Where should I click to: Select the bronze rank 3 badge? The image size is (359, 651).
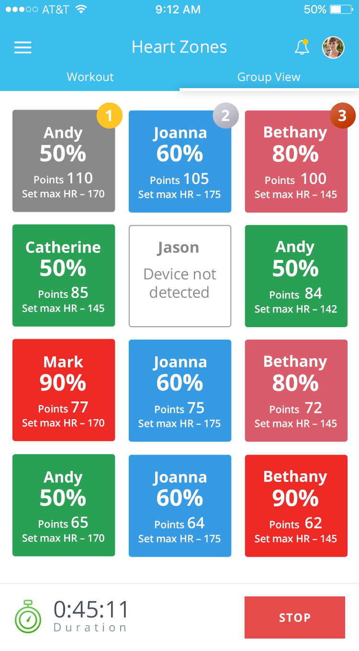(x=342, y=115)
